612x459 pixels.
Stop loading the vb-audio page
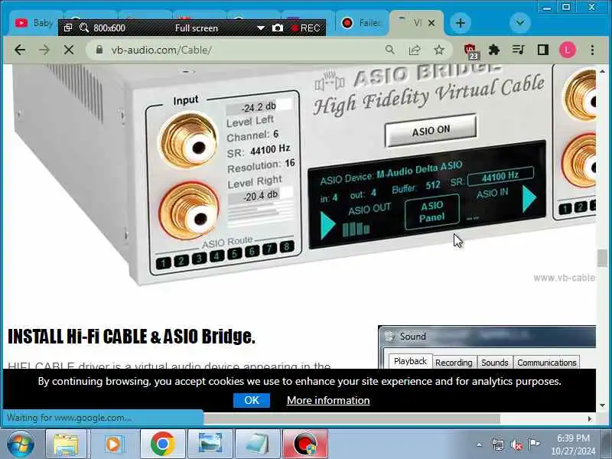tap(69, 50)
